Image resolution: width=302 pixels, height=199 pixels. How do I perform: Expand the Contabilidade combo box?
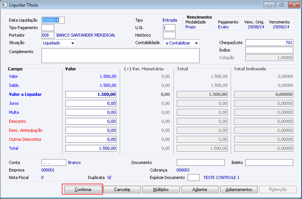click(181, 43)
